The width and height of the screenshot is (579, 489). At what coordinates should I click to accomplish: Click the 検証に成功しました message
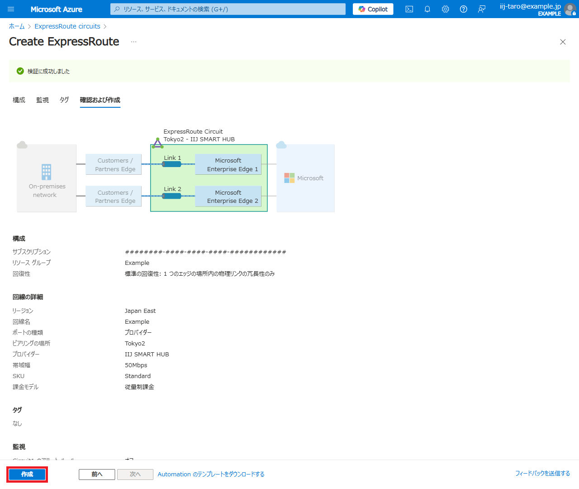tap(48, 71)
